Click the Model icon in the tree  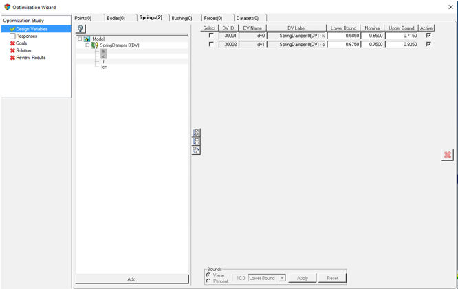(x=87, y=39)
